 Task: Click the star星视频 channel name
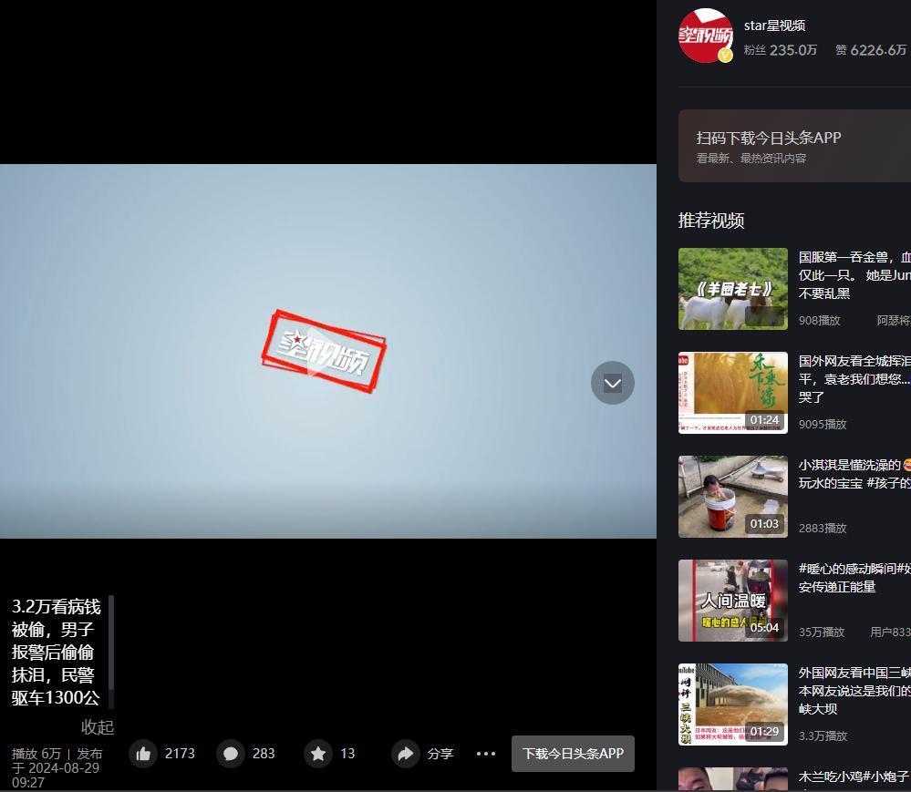[x=774, y=26]
